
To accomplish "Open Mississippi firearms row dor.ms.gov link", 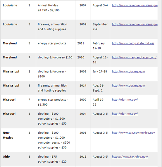I will tap(128, 85).
